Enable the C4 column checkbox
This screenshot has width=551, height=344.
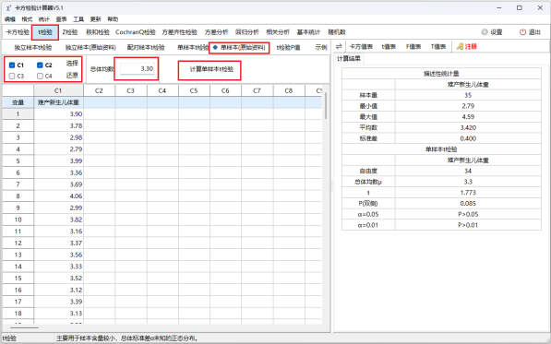click(40, 76)
